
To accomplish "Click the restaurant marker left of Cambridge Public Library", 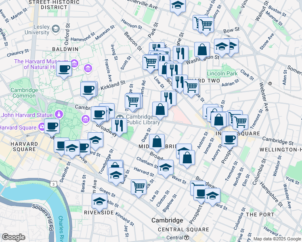I will pyautogui.click(x=119, y=127).
